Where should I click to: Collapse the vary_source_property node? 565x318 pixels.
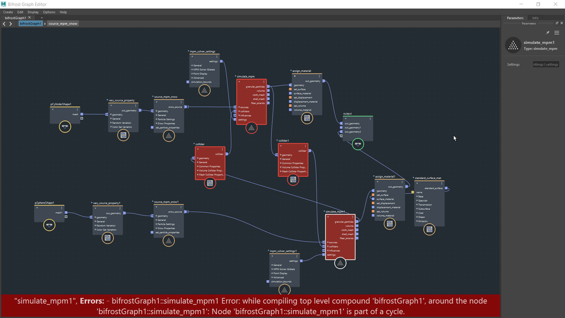(x=111, y=106)
